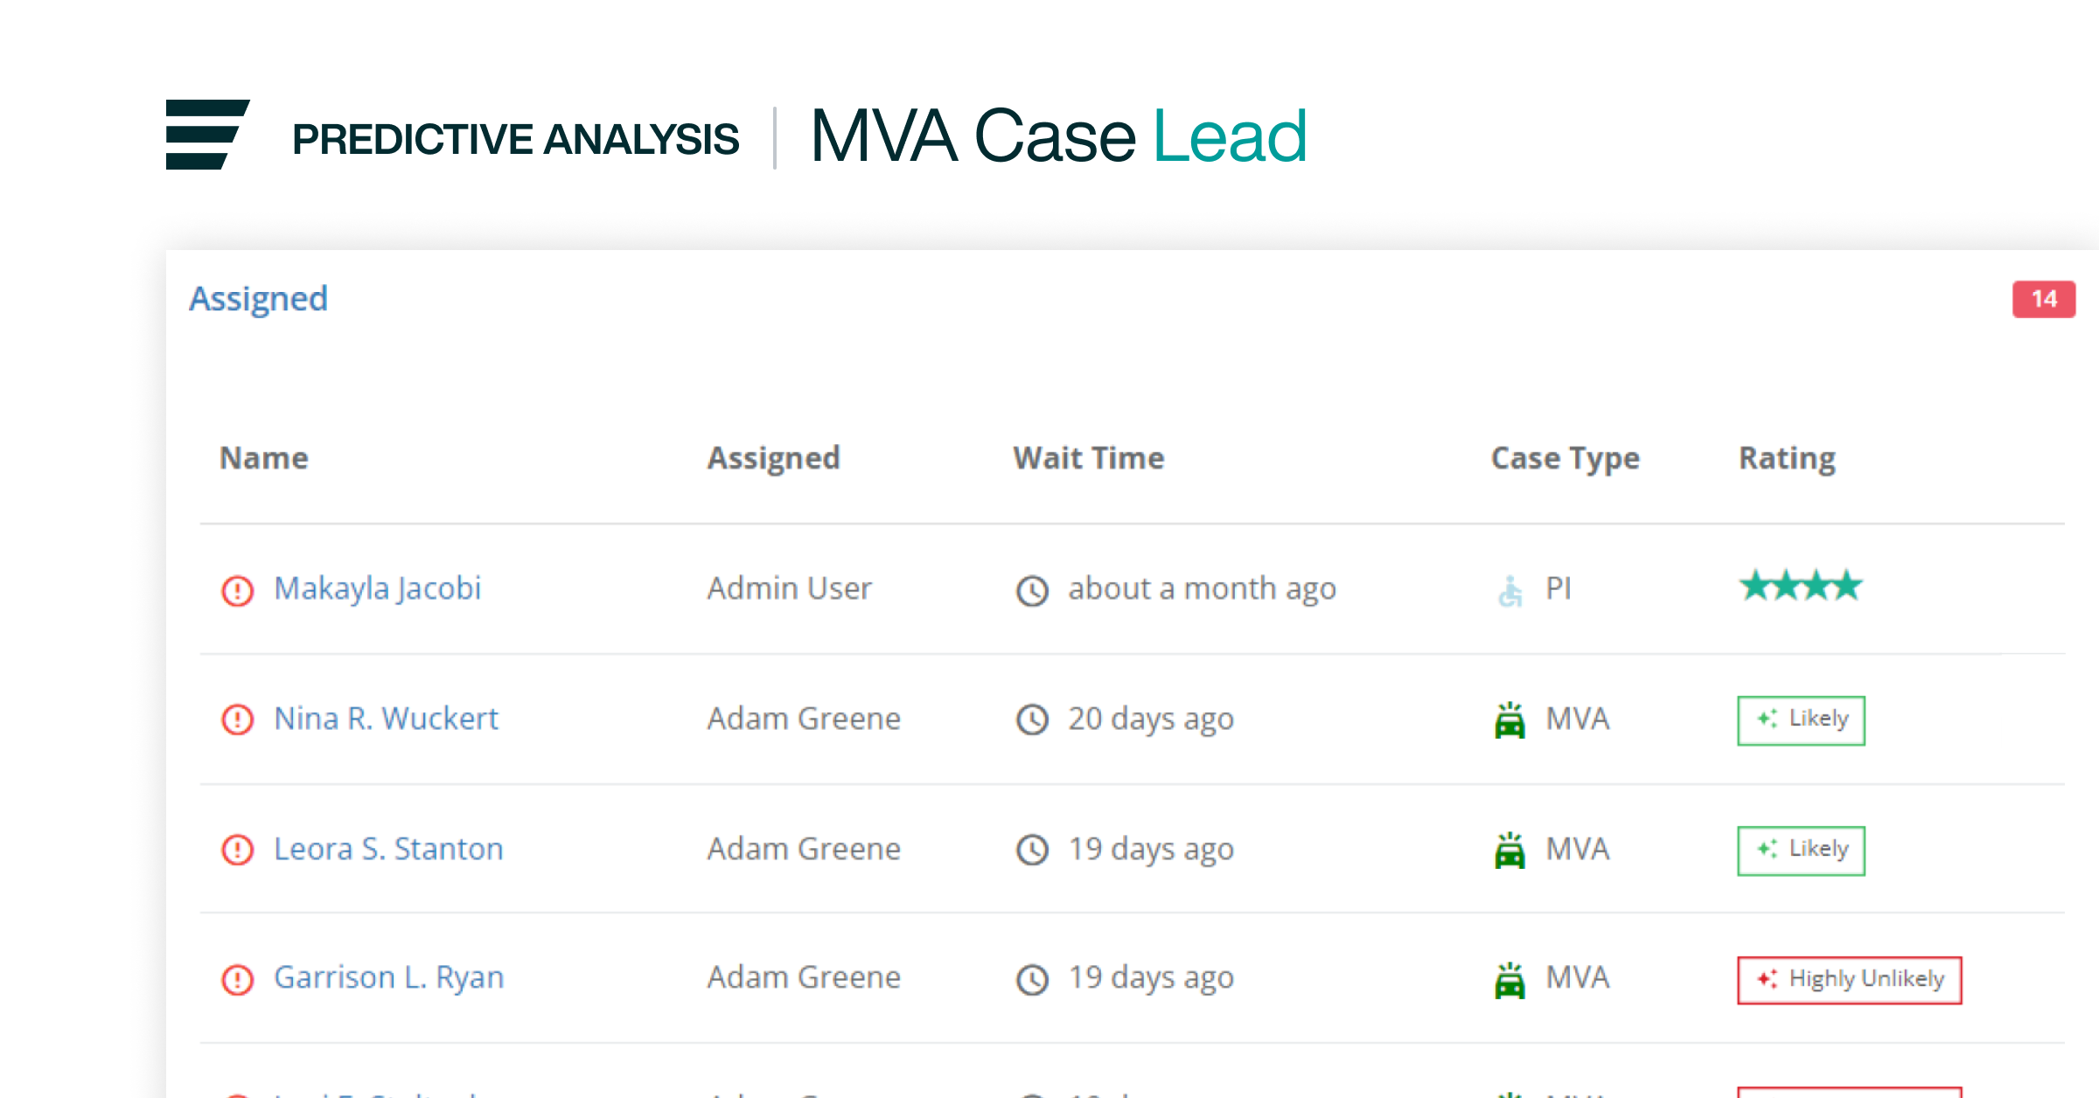Click the Likely rating badge for Nina R. Wuckert
This screenshot has height=1098, width=2099.
[1802, 719]
